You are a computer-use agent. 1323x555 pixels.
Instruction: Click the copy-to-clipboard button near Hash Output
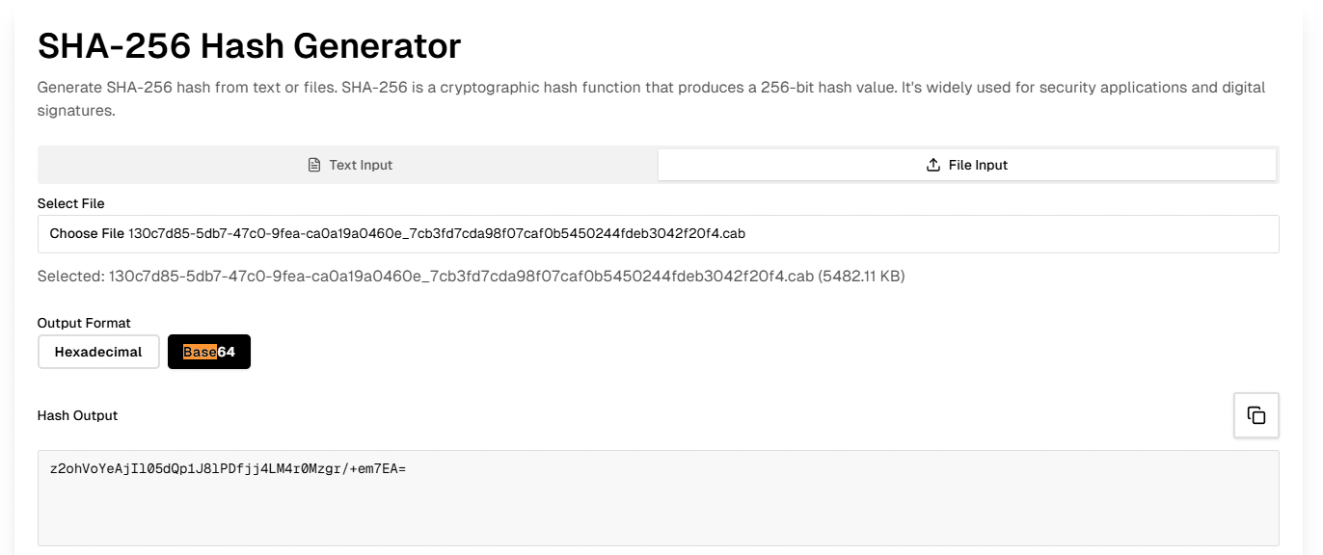coord(1255,414)
